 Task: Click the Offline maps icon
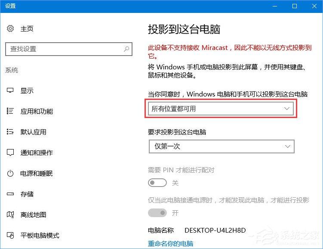coord(10,215)
